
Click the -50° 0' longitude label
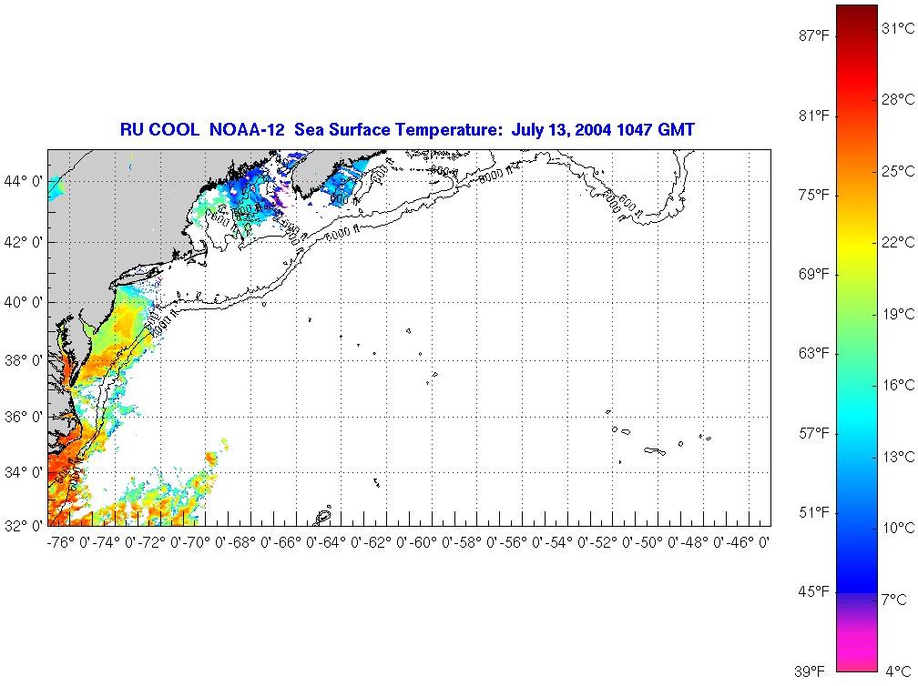point(657,543)
